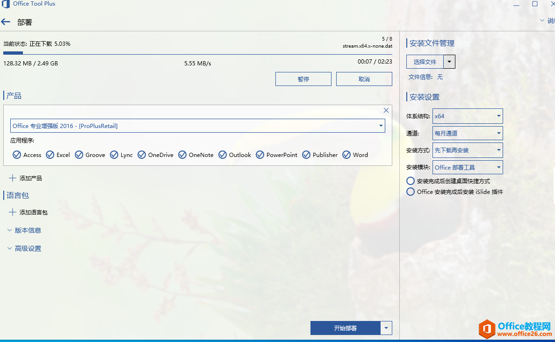Select Office 安装完成后安装 iSlide 插件 option
555x342 pixels.
coord(410,192)
